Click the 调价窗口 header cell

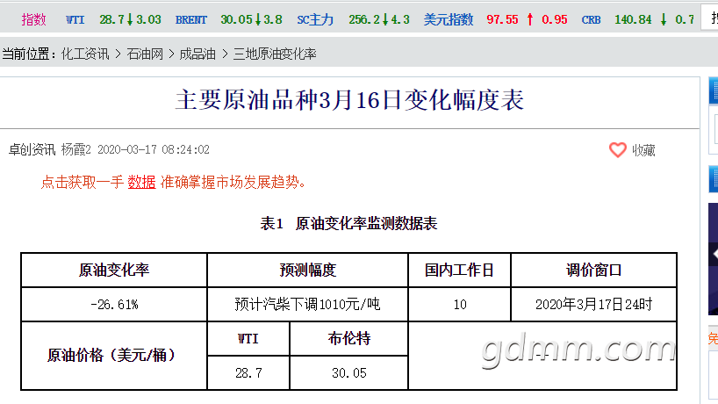coord(593,270)
